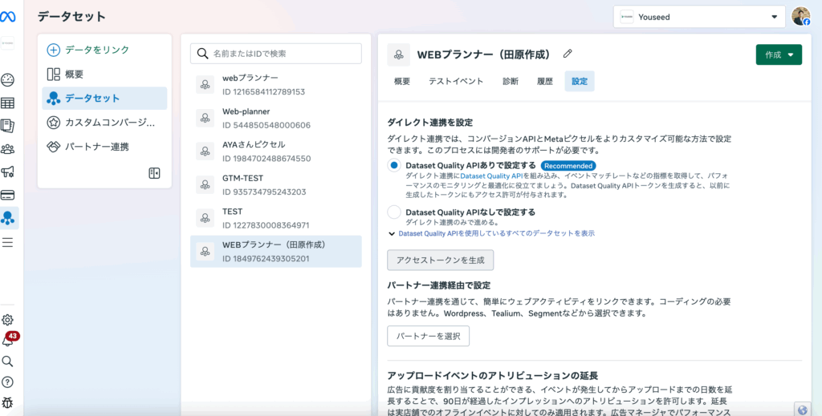Click the billing card icon in sidebar

click(x=8, y=194)
